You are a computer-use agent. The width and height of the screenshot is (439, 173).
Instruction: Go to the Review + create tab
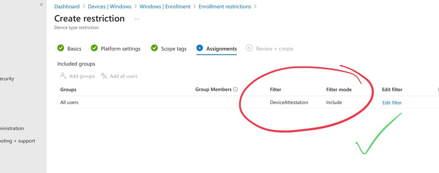(274, 49)
